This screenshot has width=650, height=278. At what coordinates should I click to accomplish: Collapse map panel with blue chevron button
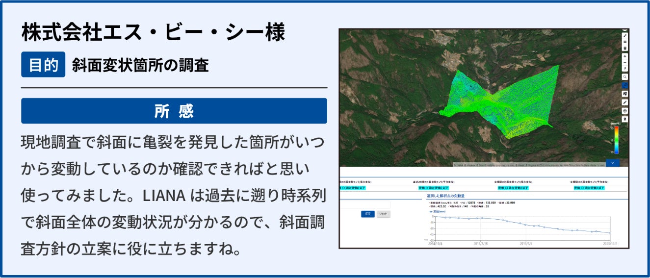[613, 163]
